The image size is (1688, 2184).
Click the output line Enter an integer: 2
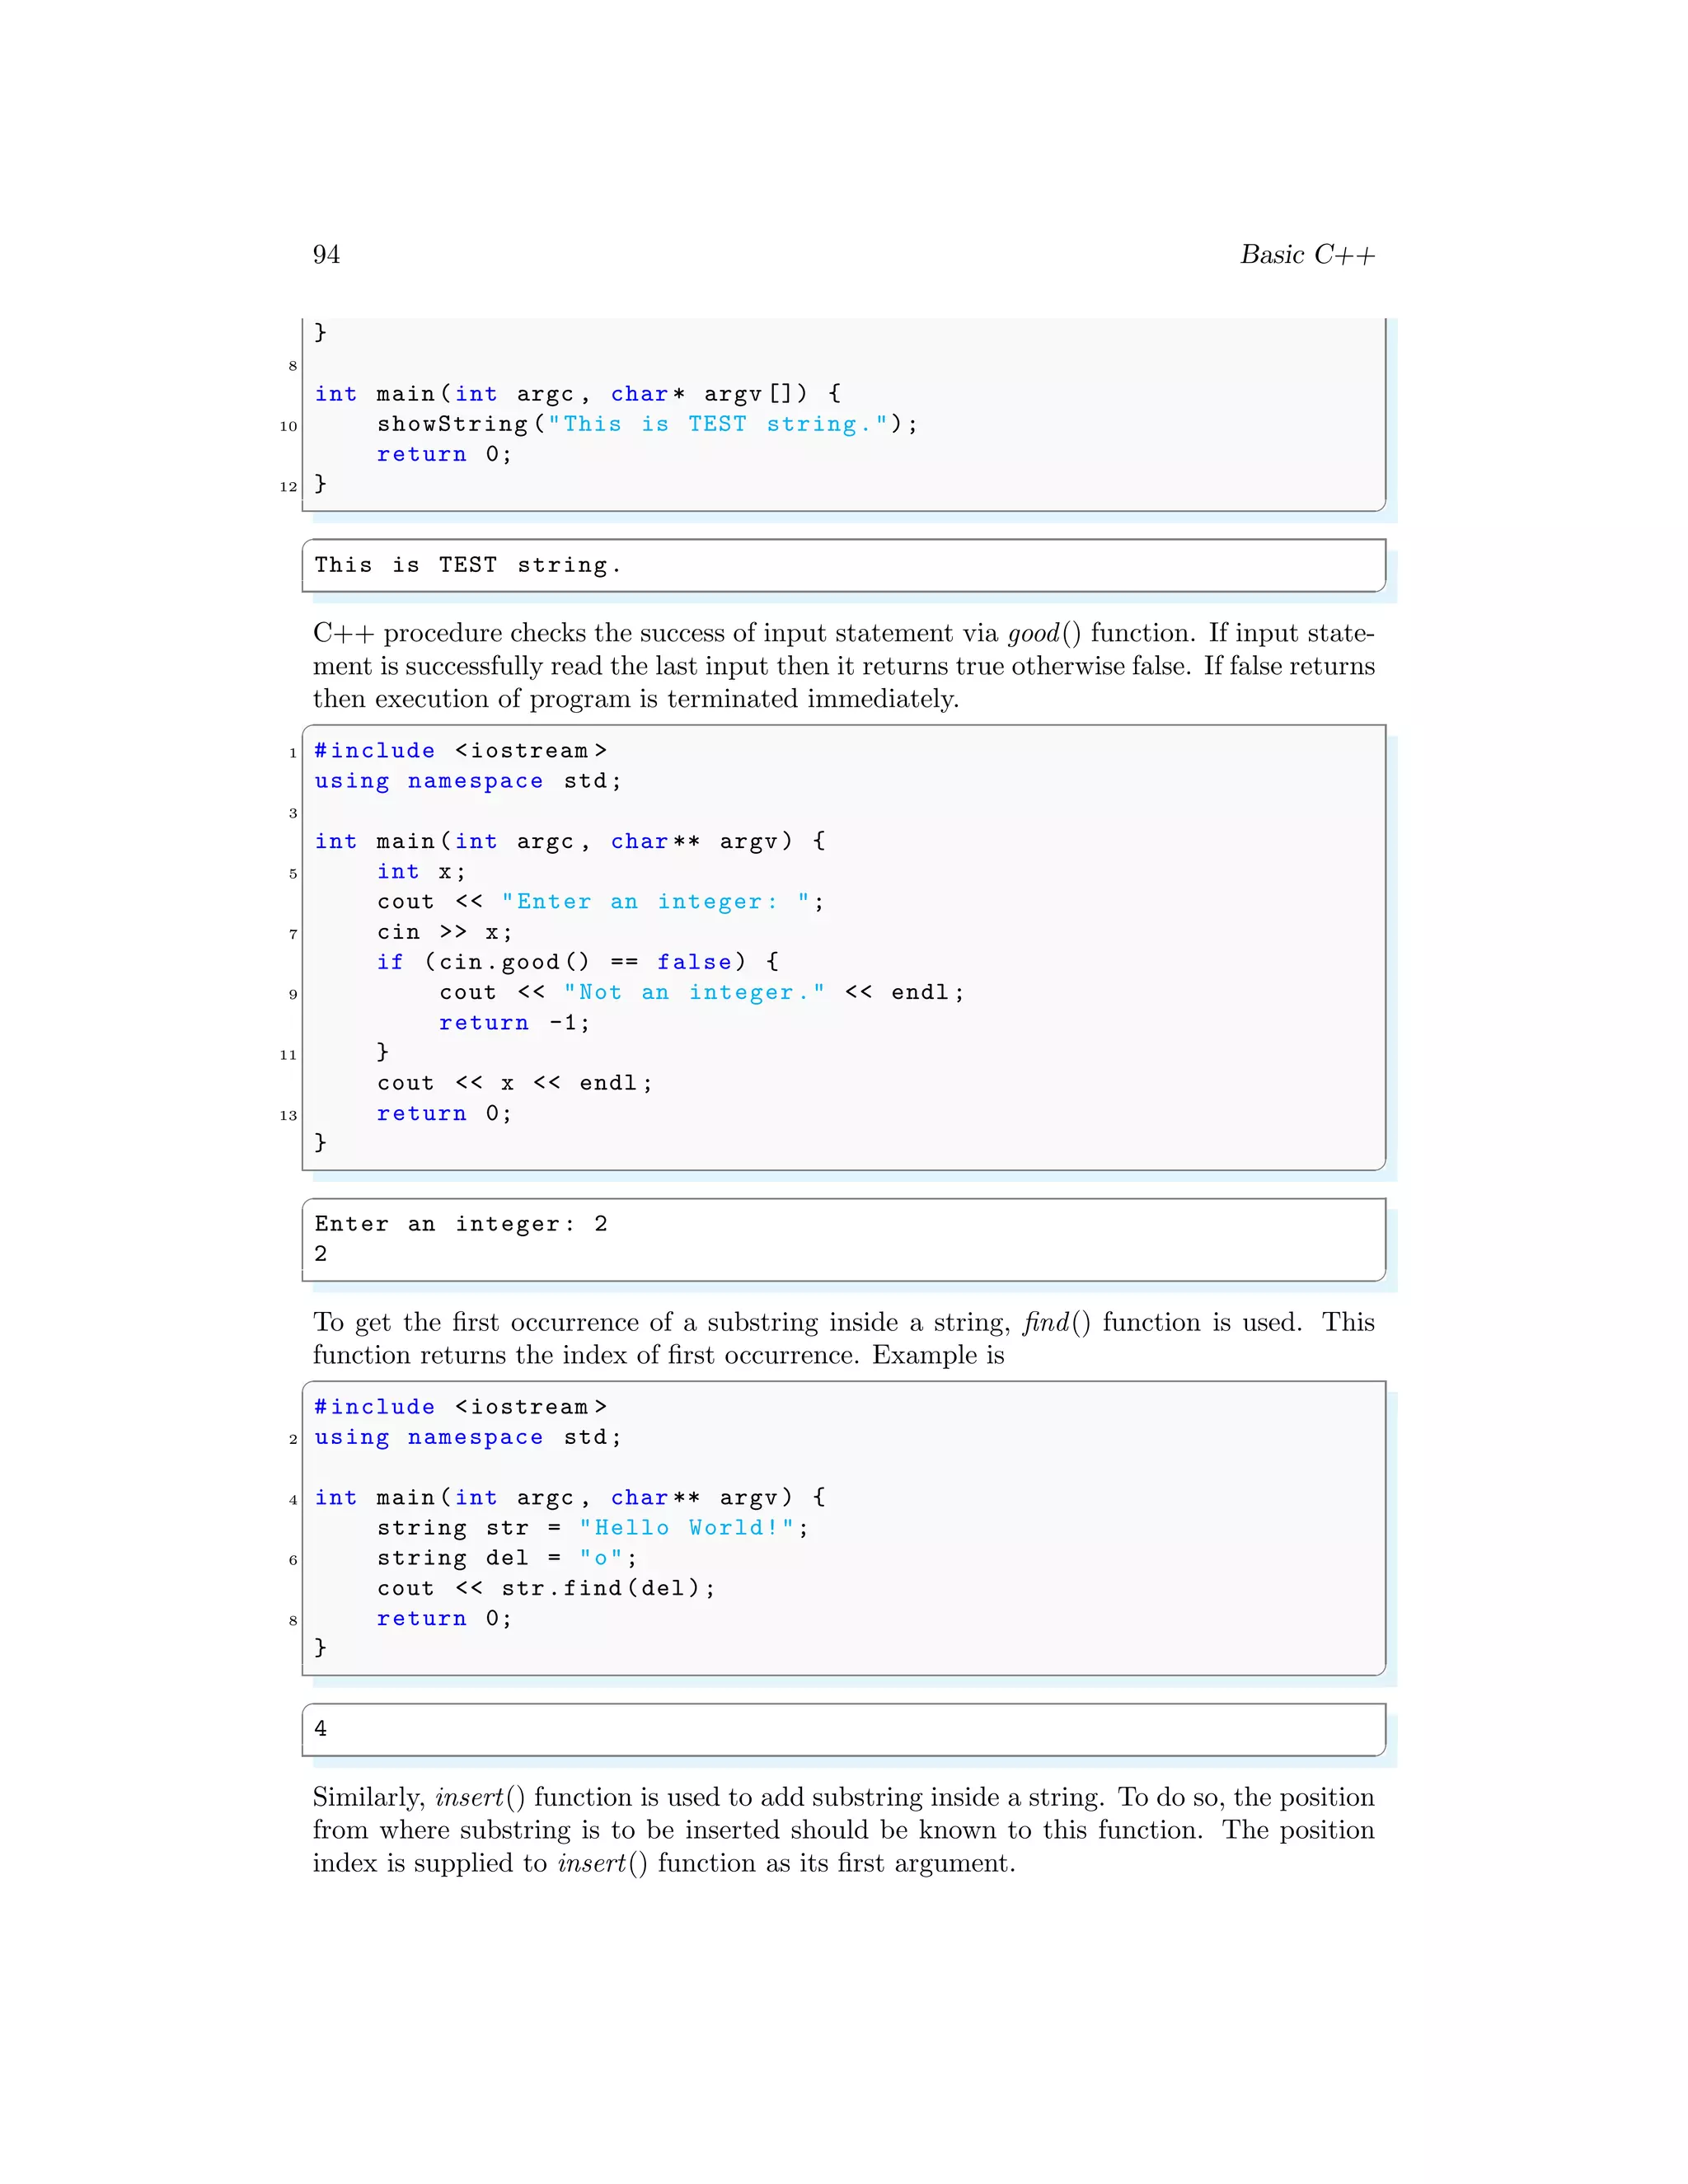[461, 1225]
